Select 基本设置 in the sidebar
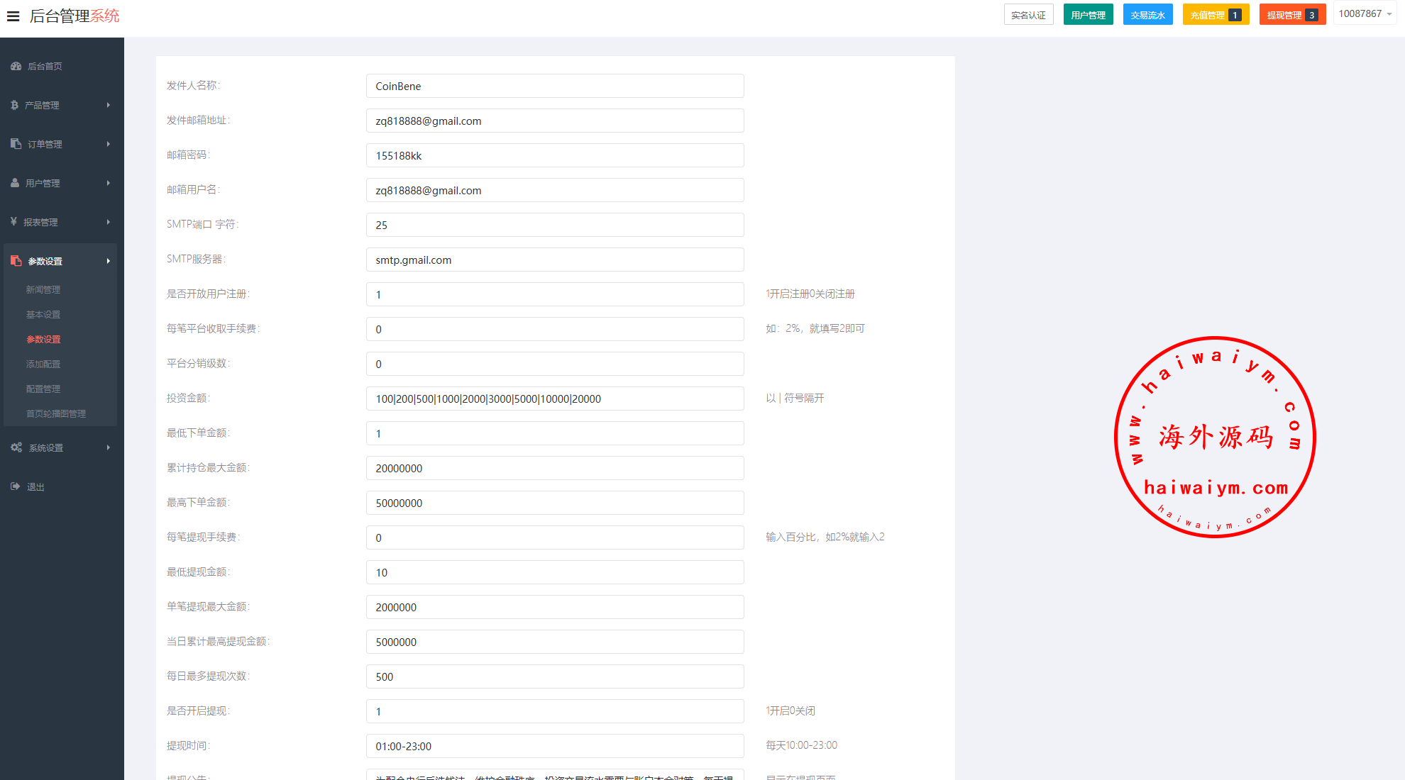The width and height of the screenshot is (1405, 780). pos(43,314)
